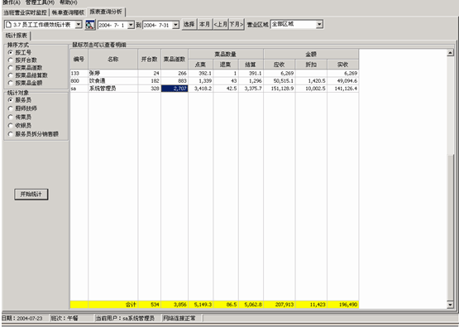The image size is (459, 327).
Task: Click the 菜品道数 column header
Action: 175,59
